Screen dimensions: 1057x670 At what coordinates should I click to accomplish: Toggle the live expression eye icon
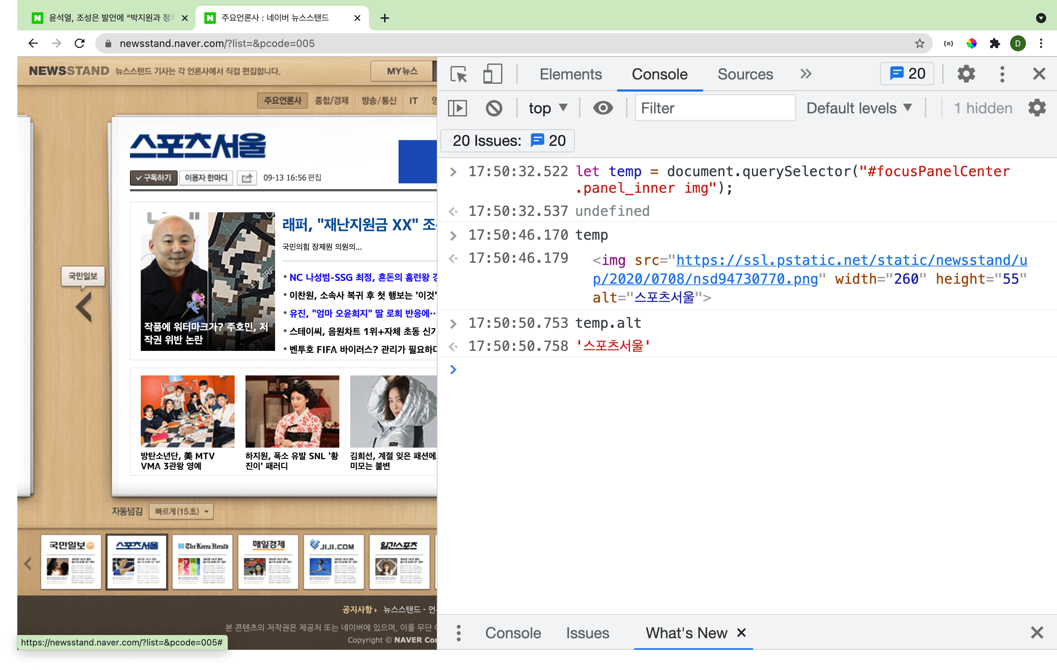click(603, 108)
